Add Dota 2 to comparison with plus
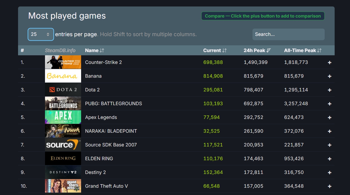The width and height of the screenshot is (350, 195). click(x=329, y=90)
